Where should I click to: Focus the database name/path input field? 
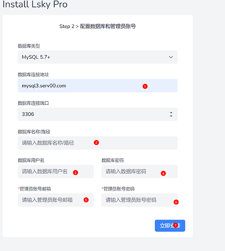click(x=98, y=143)
